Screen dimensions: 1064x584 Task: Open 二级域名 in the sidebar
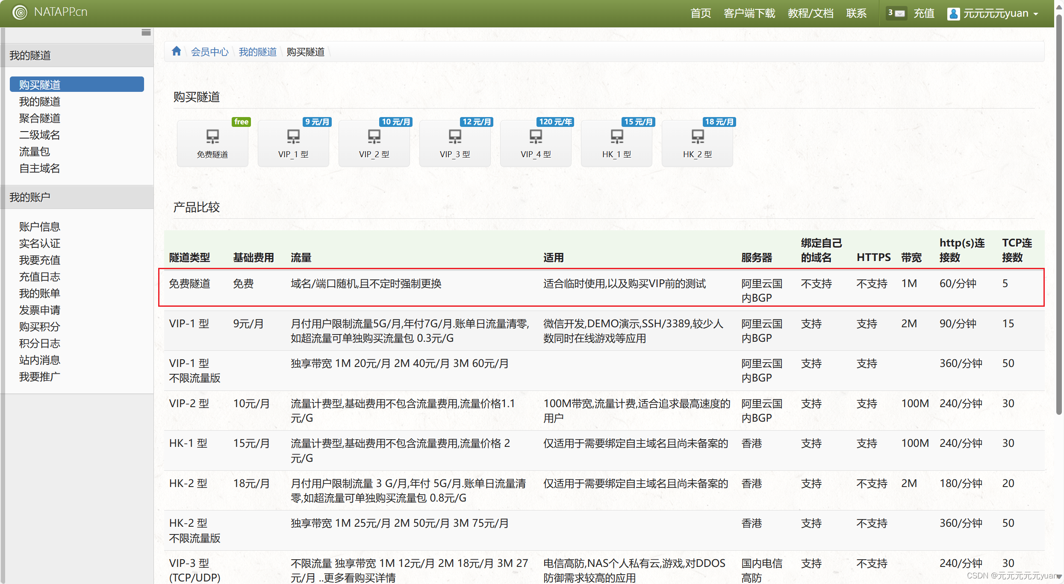40,135
